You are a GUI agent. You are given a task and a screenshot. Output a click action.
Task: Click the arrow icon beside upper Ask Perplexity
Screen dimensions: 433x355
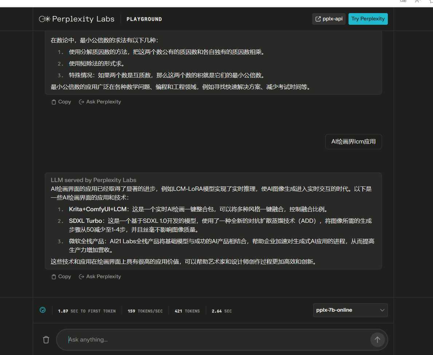(x=82, y=102)
